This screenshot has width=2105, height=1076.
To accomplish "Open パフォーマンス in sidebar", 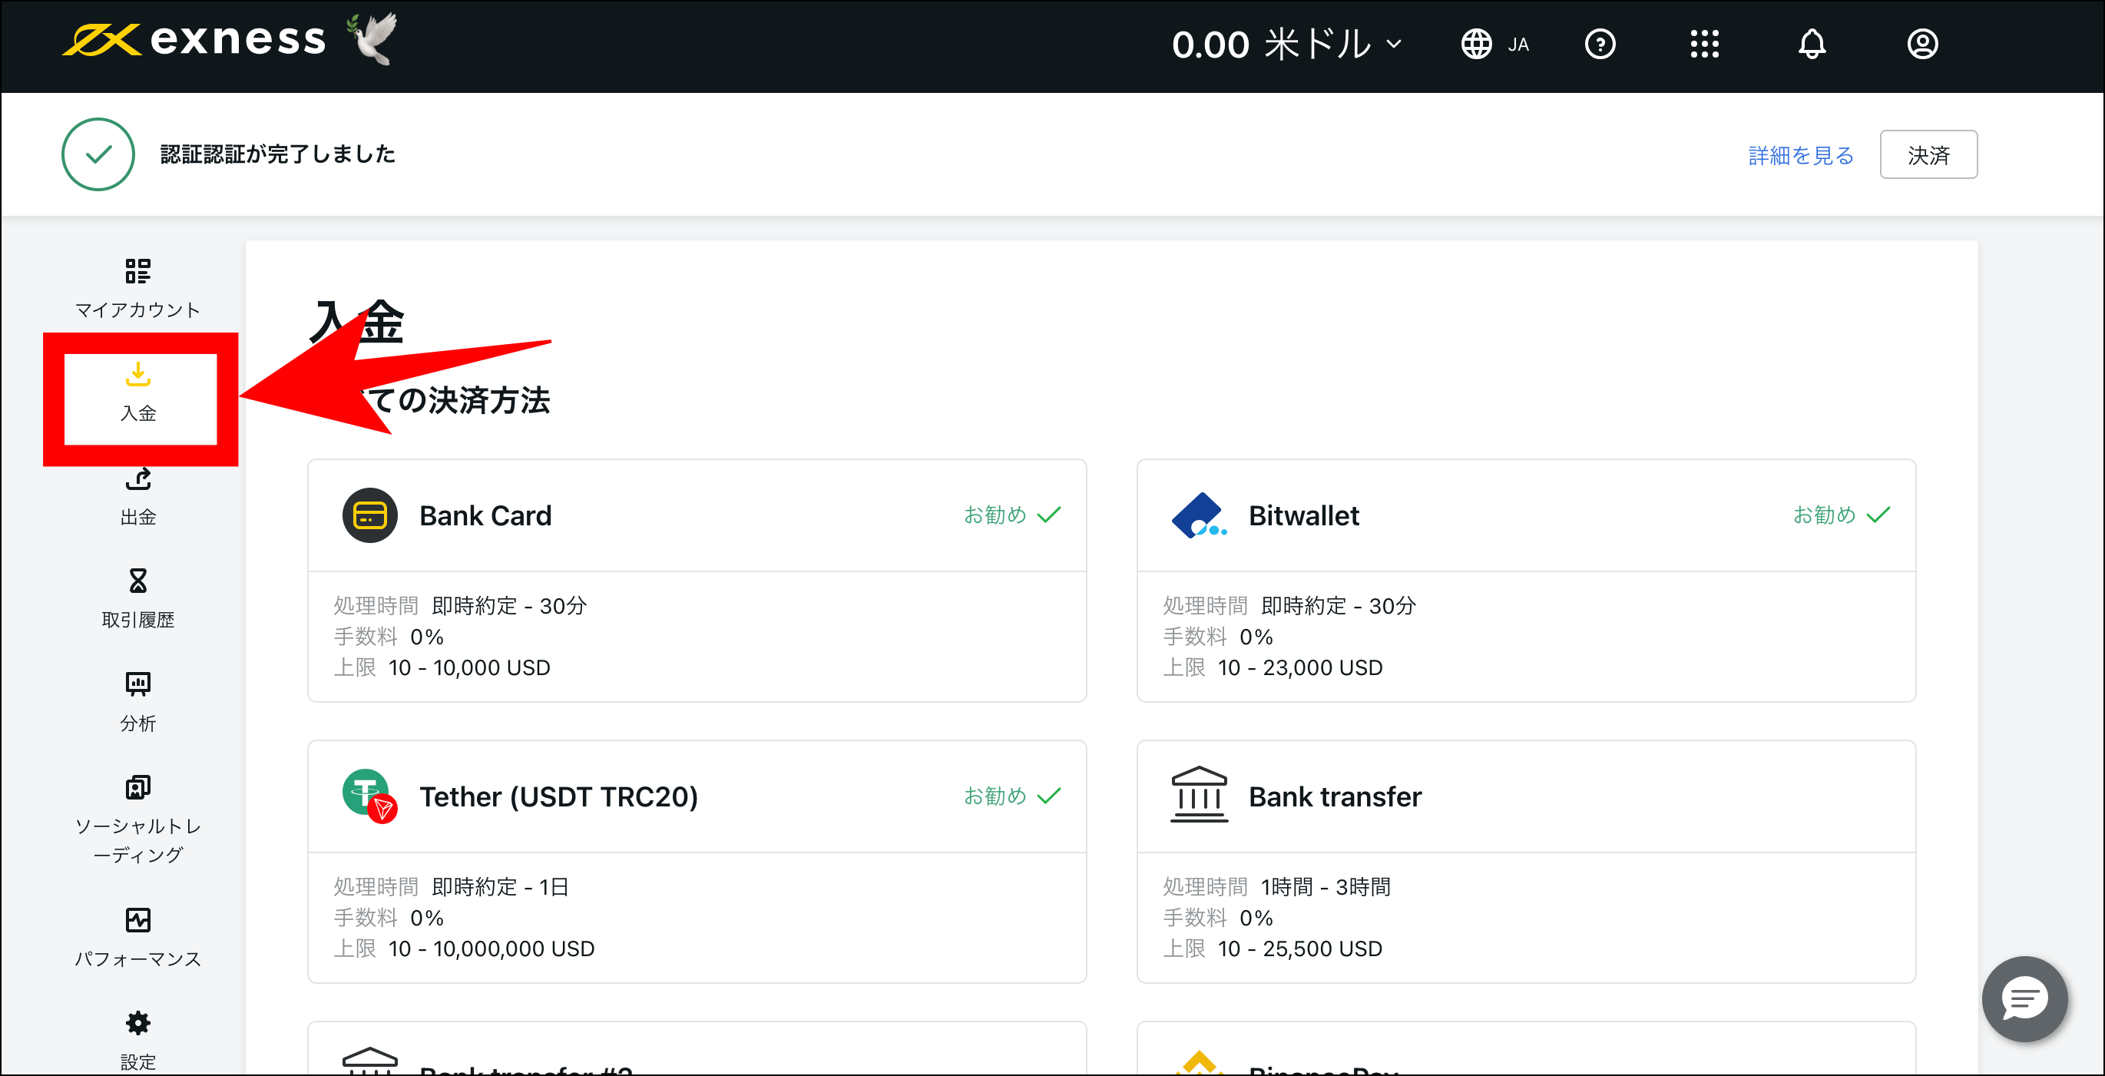I will point(137,937).
